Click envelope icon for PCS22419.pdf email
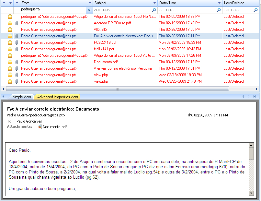 pos(10,42)
